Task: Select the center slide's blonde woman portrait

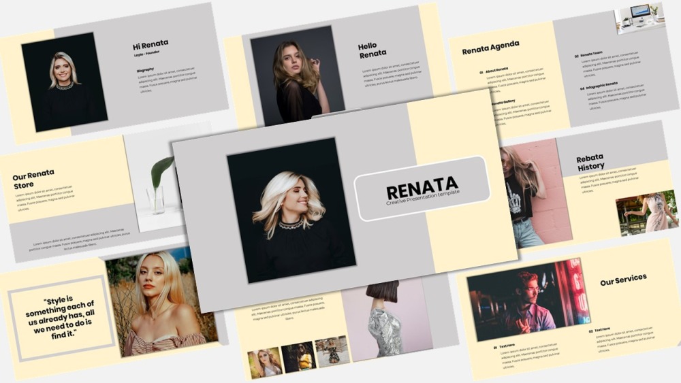Action: pos(291,210)
